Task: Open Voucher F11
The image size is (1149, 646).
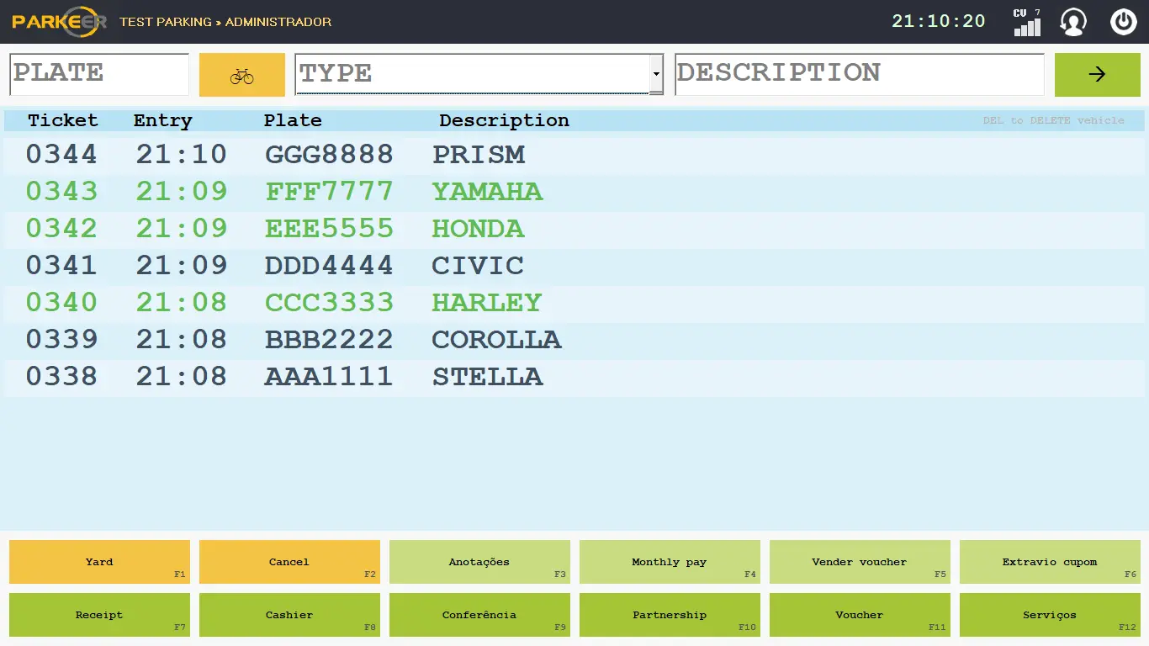Action: [860, 615]
